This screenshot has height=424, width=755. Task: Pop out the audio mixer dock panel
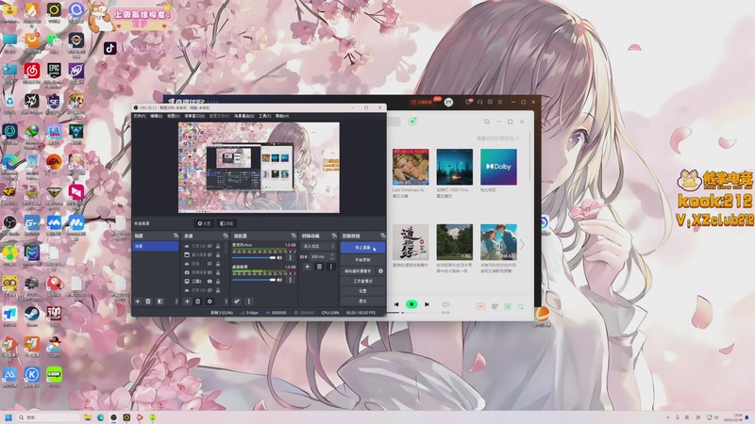coord(294,236)
